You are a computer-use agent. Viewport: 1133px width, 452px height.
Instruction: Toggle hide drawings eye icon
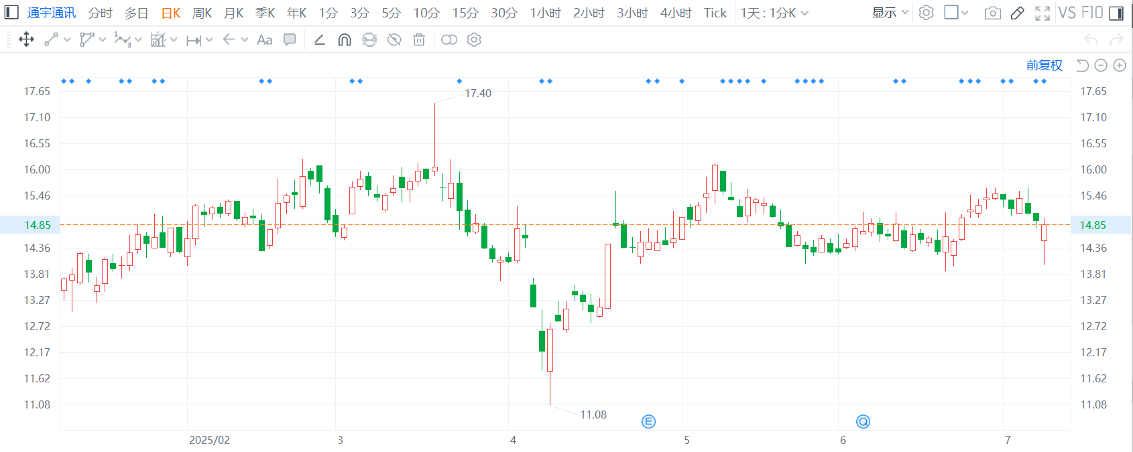(394, 40)
